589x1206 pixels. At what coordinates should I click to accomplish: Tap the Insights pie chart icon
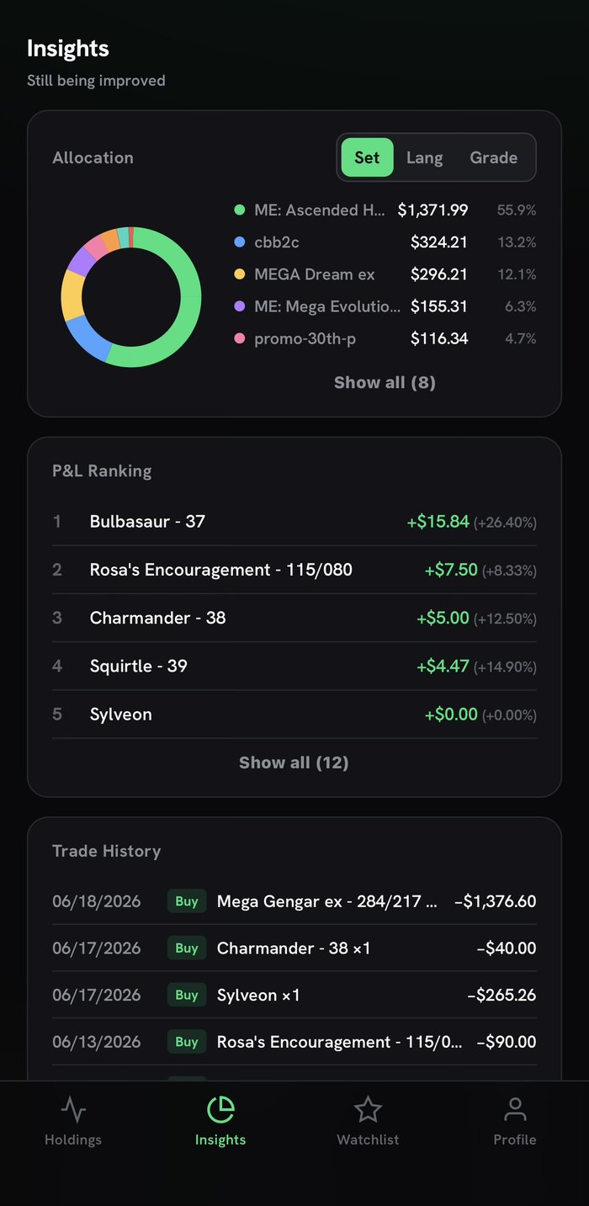click(220, 1110)
